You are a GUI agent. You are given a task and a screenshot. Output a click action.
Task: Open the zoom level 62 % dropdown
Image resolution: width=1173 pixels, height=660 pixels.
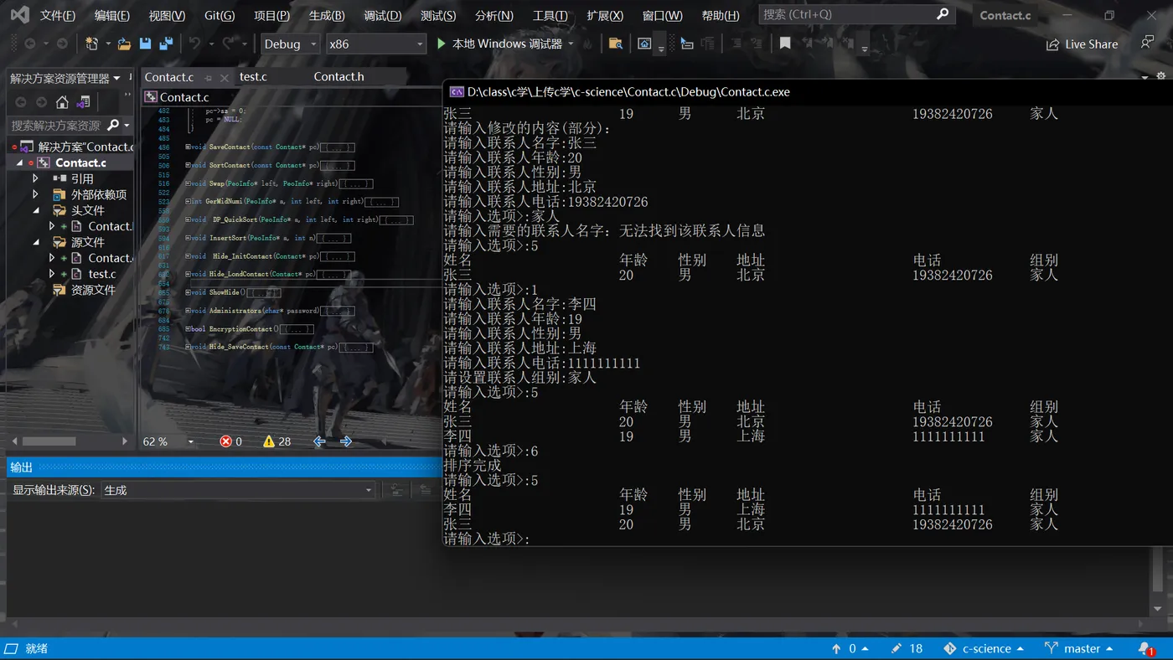(x=190, y=441)
